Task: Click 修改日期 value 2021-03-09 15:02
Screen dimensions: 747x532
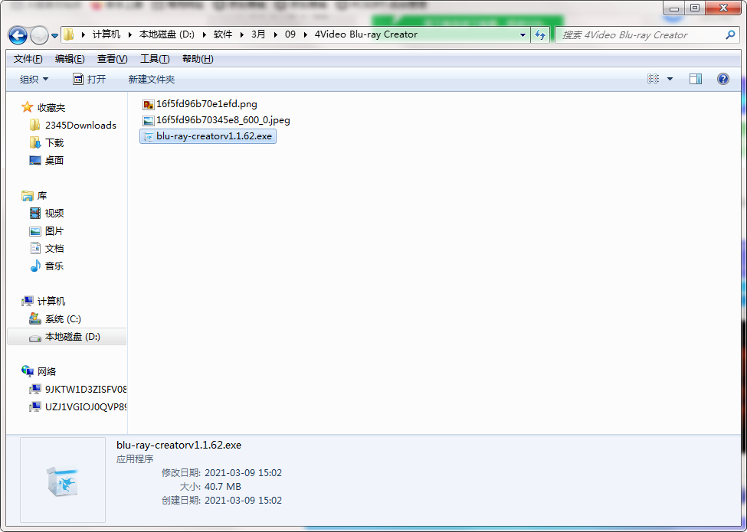Action: coord(243,472)
